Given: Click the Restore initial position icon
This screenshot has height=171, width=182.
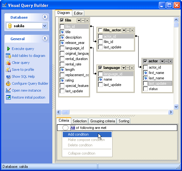Looking at the screenshot, I should (x=8, y=97).
